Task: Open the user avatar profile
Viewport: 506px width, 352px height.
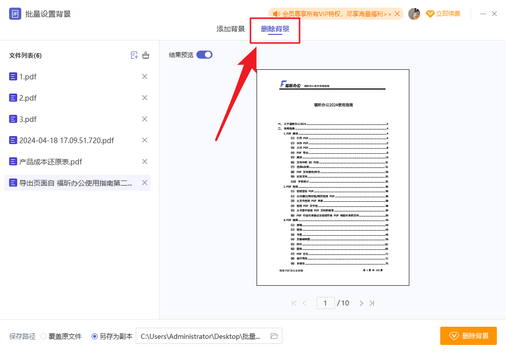Action: click(x=414, y=14)
